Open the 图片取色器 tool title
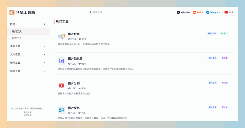This screenshot has width=245, height=128. point(75,59)
